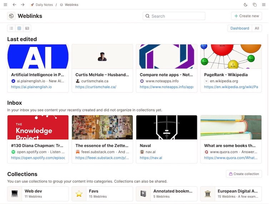Open the feeei.substack.com URL link

tap(102, 158)
